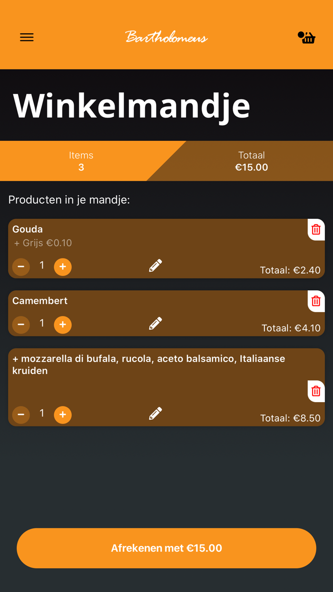Edit the Camembert item

coord(156,324)
